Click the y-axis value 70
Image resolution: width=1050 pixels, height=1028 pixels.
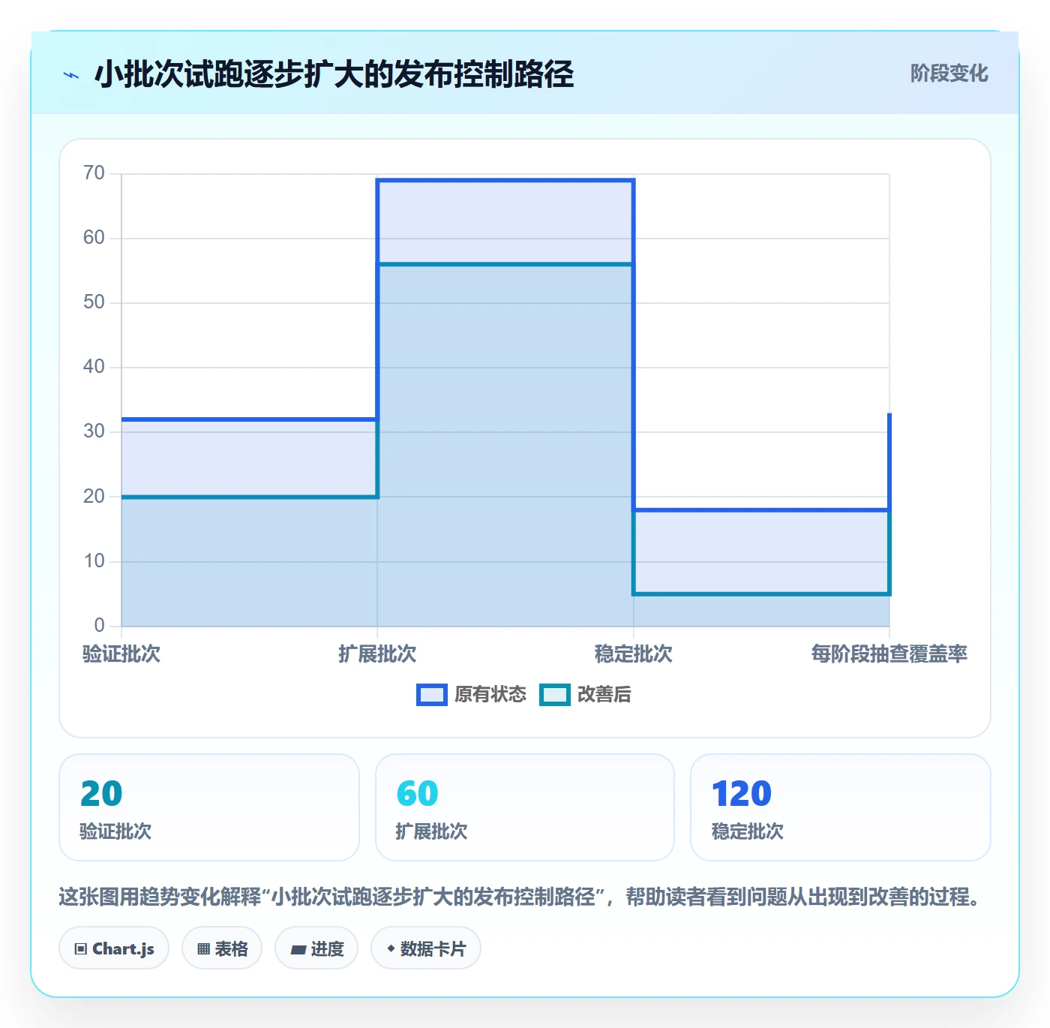94,173
